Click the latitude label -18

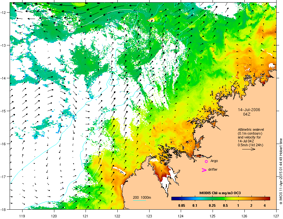pos(3,209)
